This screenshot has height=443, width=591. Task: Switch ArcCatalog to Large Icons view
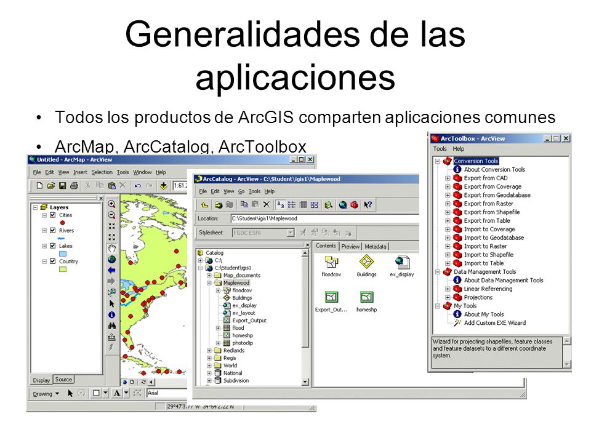281,204
